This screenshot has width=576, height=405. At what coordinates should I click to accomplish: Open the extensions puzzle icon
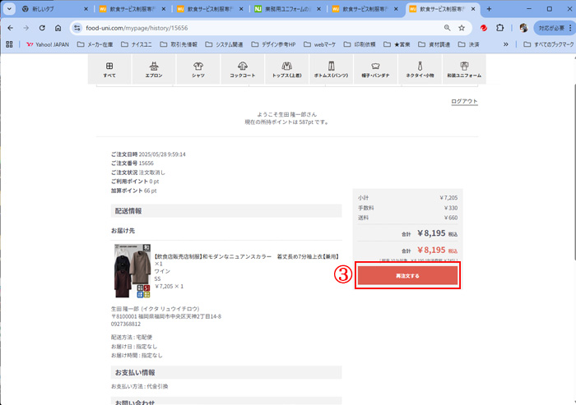click(500, 28)
